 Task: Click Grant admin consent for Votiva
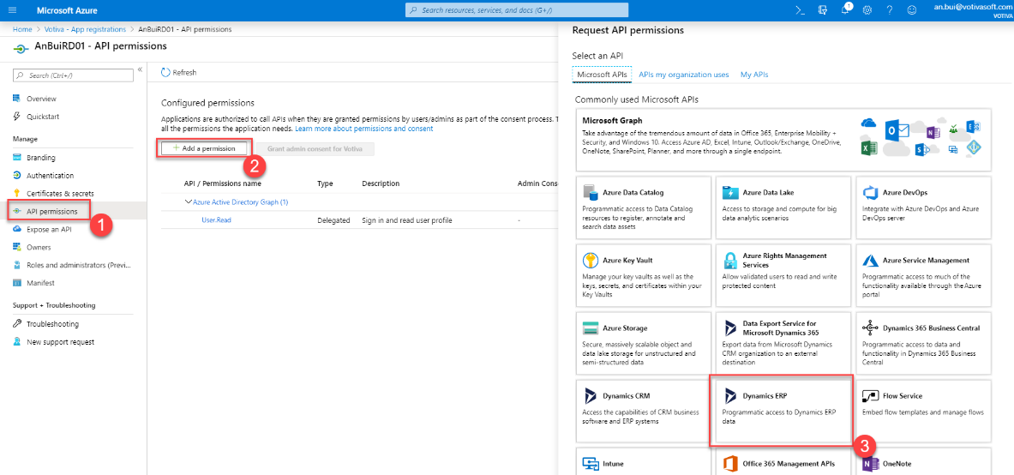(315, 148)
